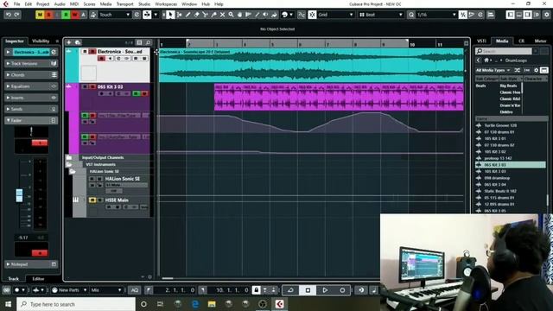Open the Setup gear icon in toolbar
The image size is (553, 311).
coord(547,15)
